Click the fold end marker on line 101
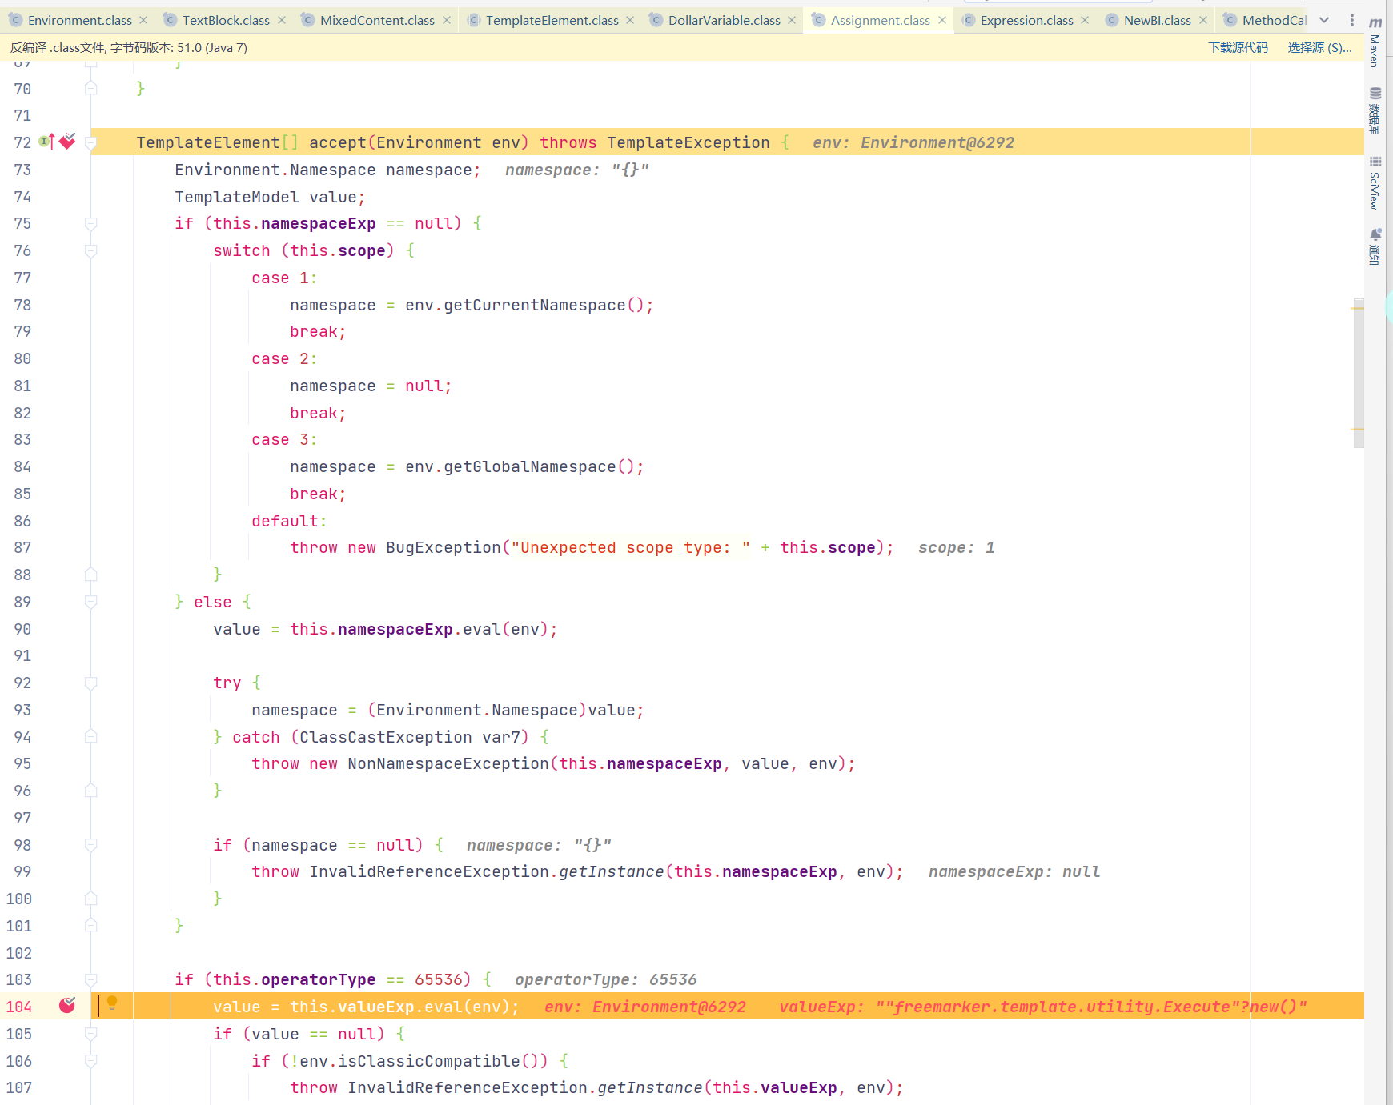The height and width of the screenshot is (1105, 1393). (91, 926)
